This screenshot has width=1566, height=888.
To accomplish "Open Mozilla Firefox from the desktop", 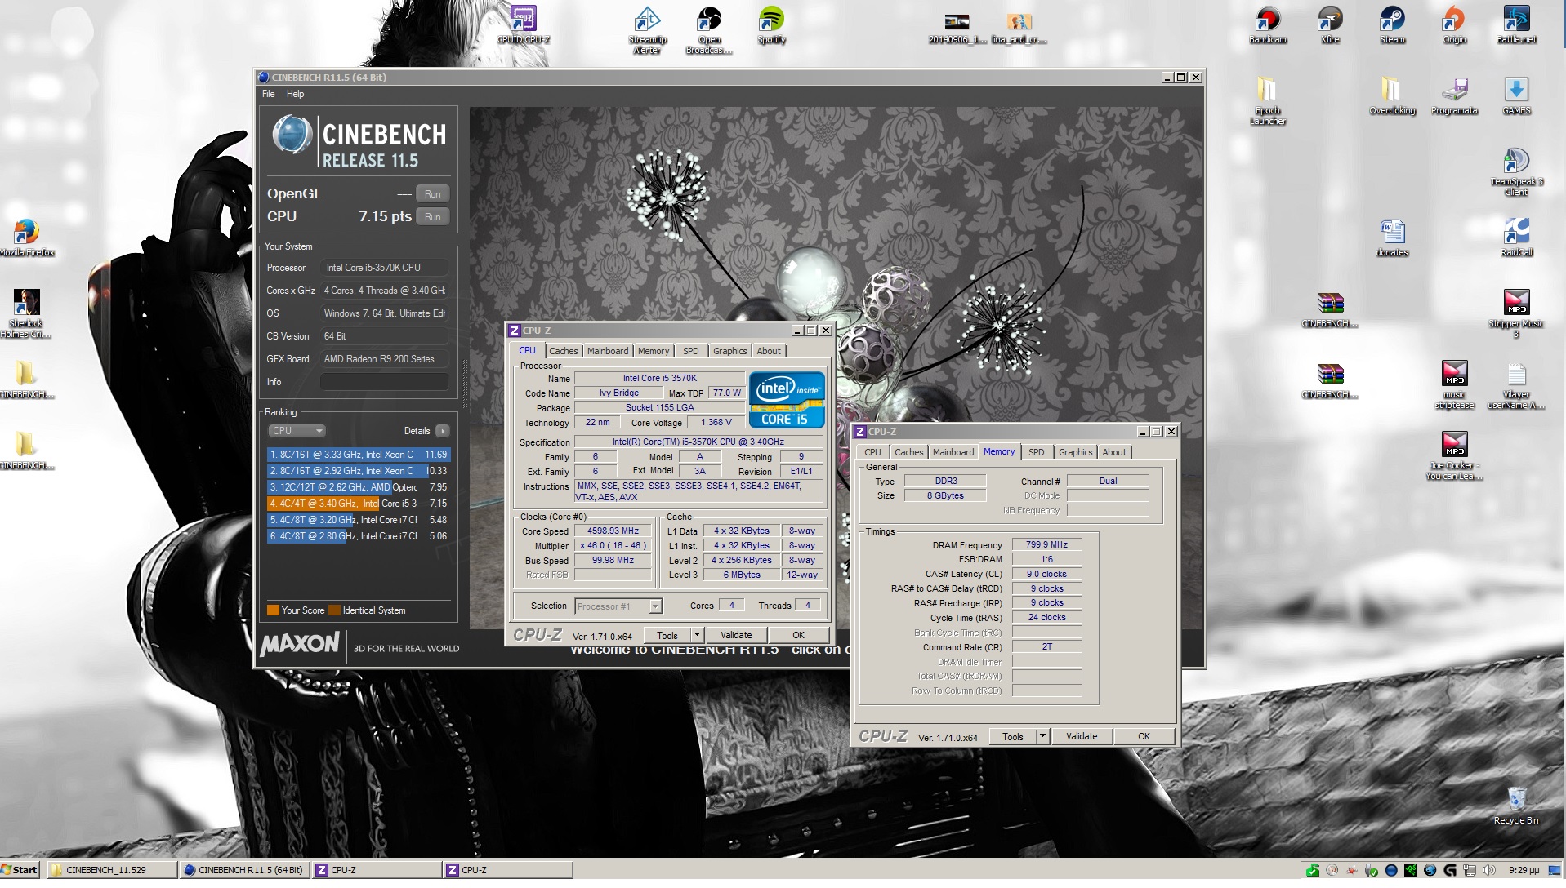I will (x=26, y=238).
